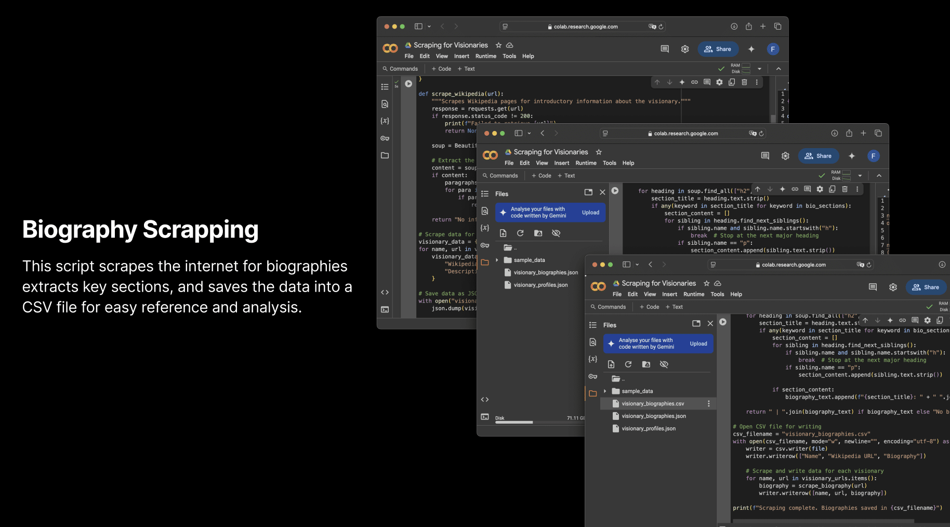The height and width of the screenshot is (527, 950).
Task: Open Insert menu in front window
Action: point(669,294)
